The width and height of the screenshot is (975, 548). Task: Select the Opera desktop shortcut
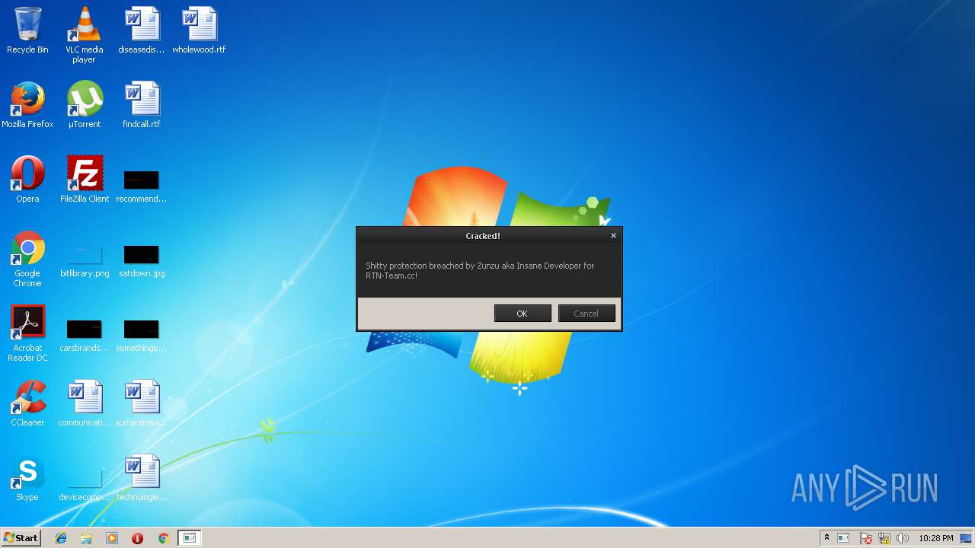tap(27, 180)
